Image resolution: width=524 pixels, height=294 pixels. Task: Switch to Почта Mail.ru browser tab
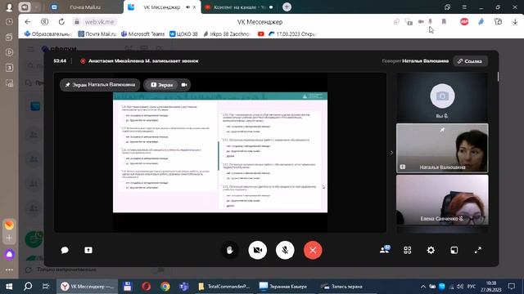point(85,7)
